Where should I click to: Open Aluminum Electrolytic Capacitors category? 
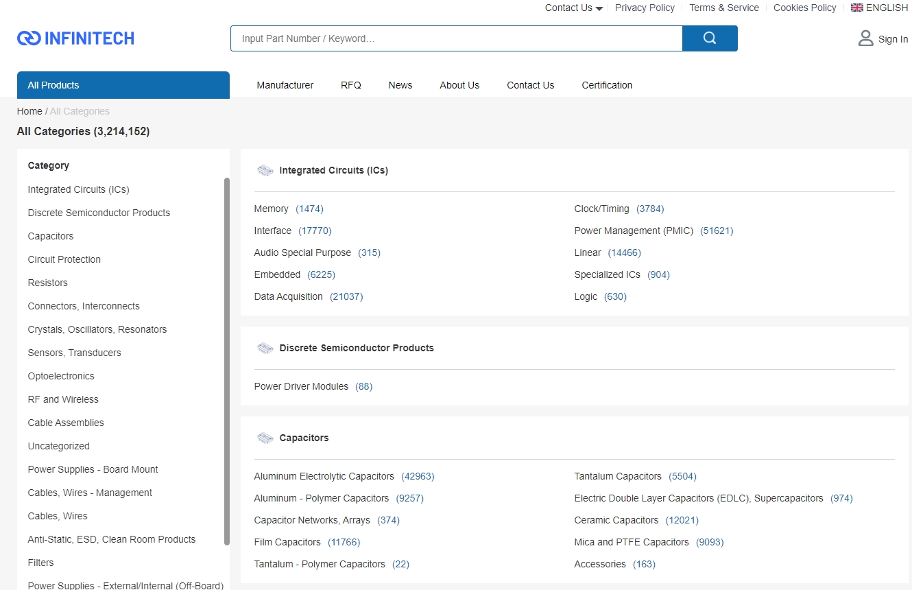324,476
